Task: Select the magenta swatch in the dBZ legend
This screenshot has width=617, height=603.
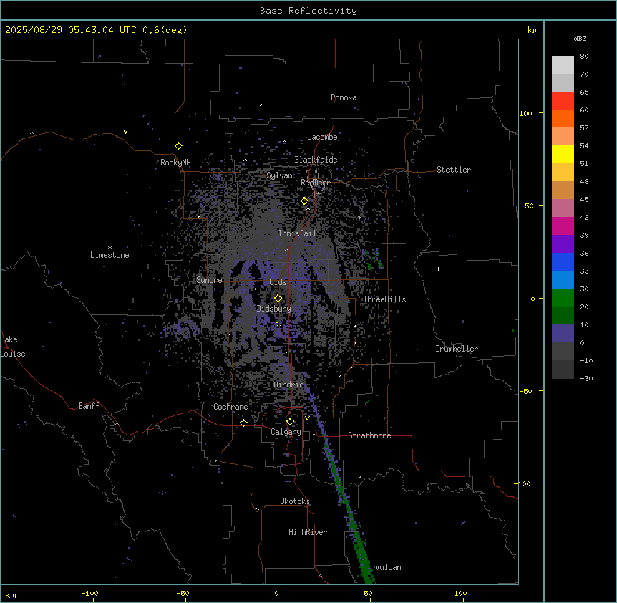Action: pyautogui.click(x=563, y=226)
